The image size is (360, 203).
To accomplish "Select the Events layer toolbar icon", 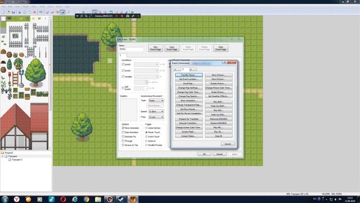I will (62, 12).
